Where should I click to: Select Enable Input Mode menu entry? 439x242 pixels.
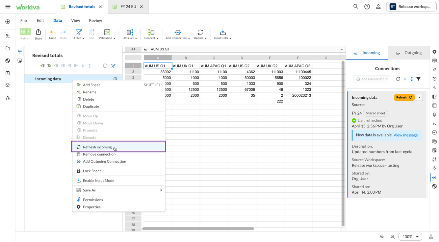98,180
